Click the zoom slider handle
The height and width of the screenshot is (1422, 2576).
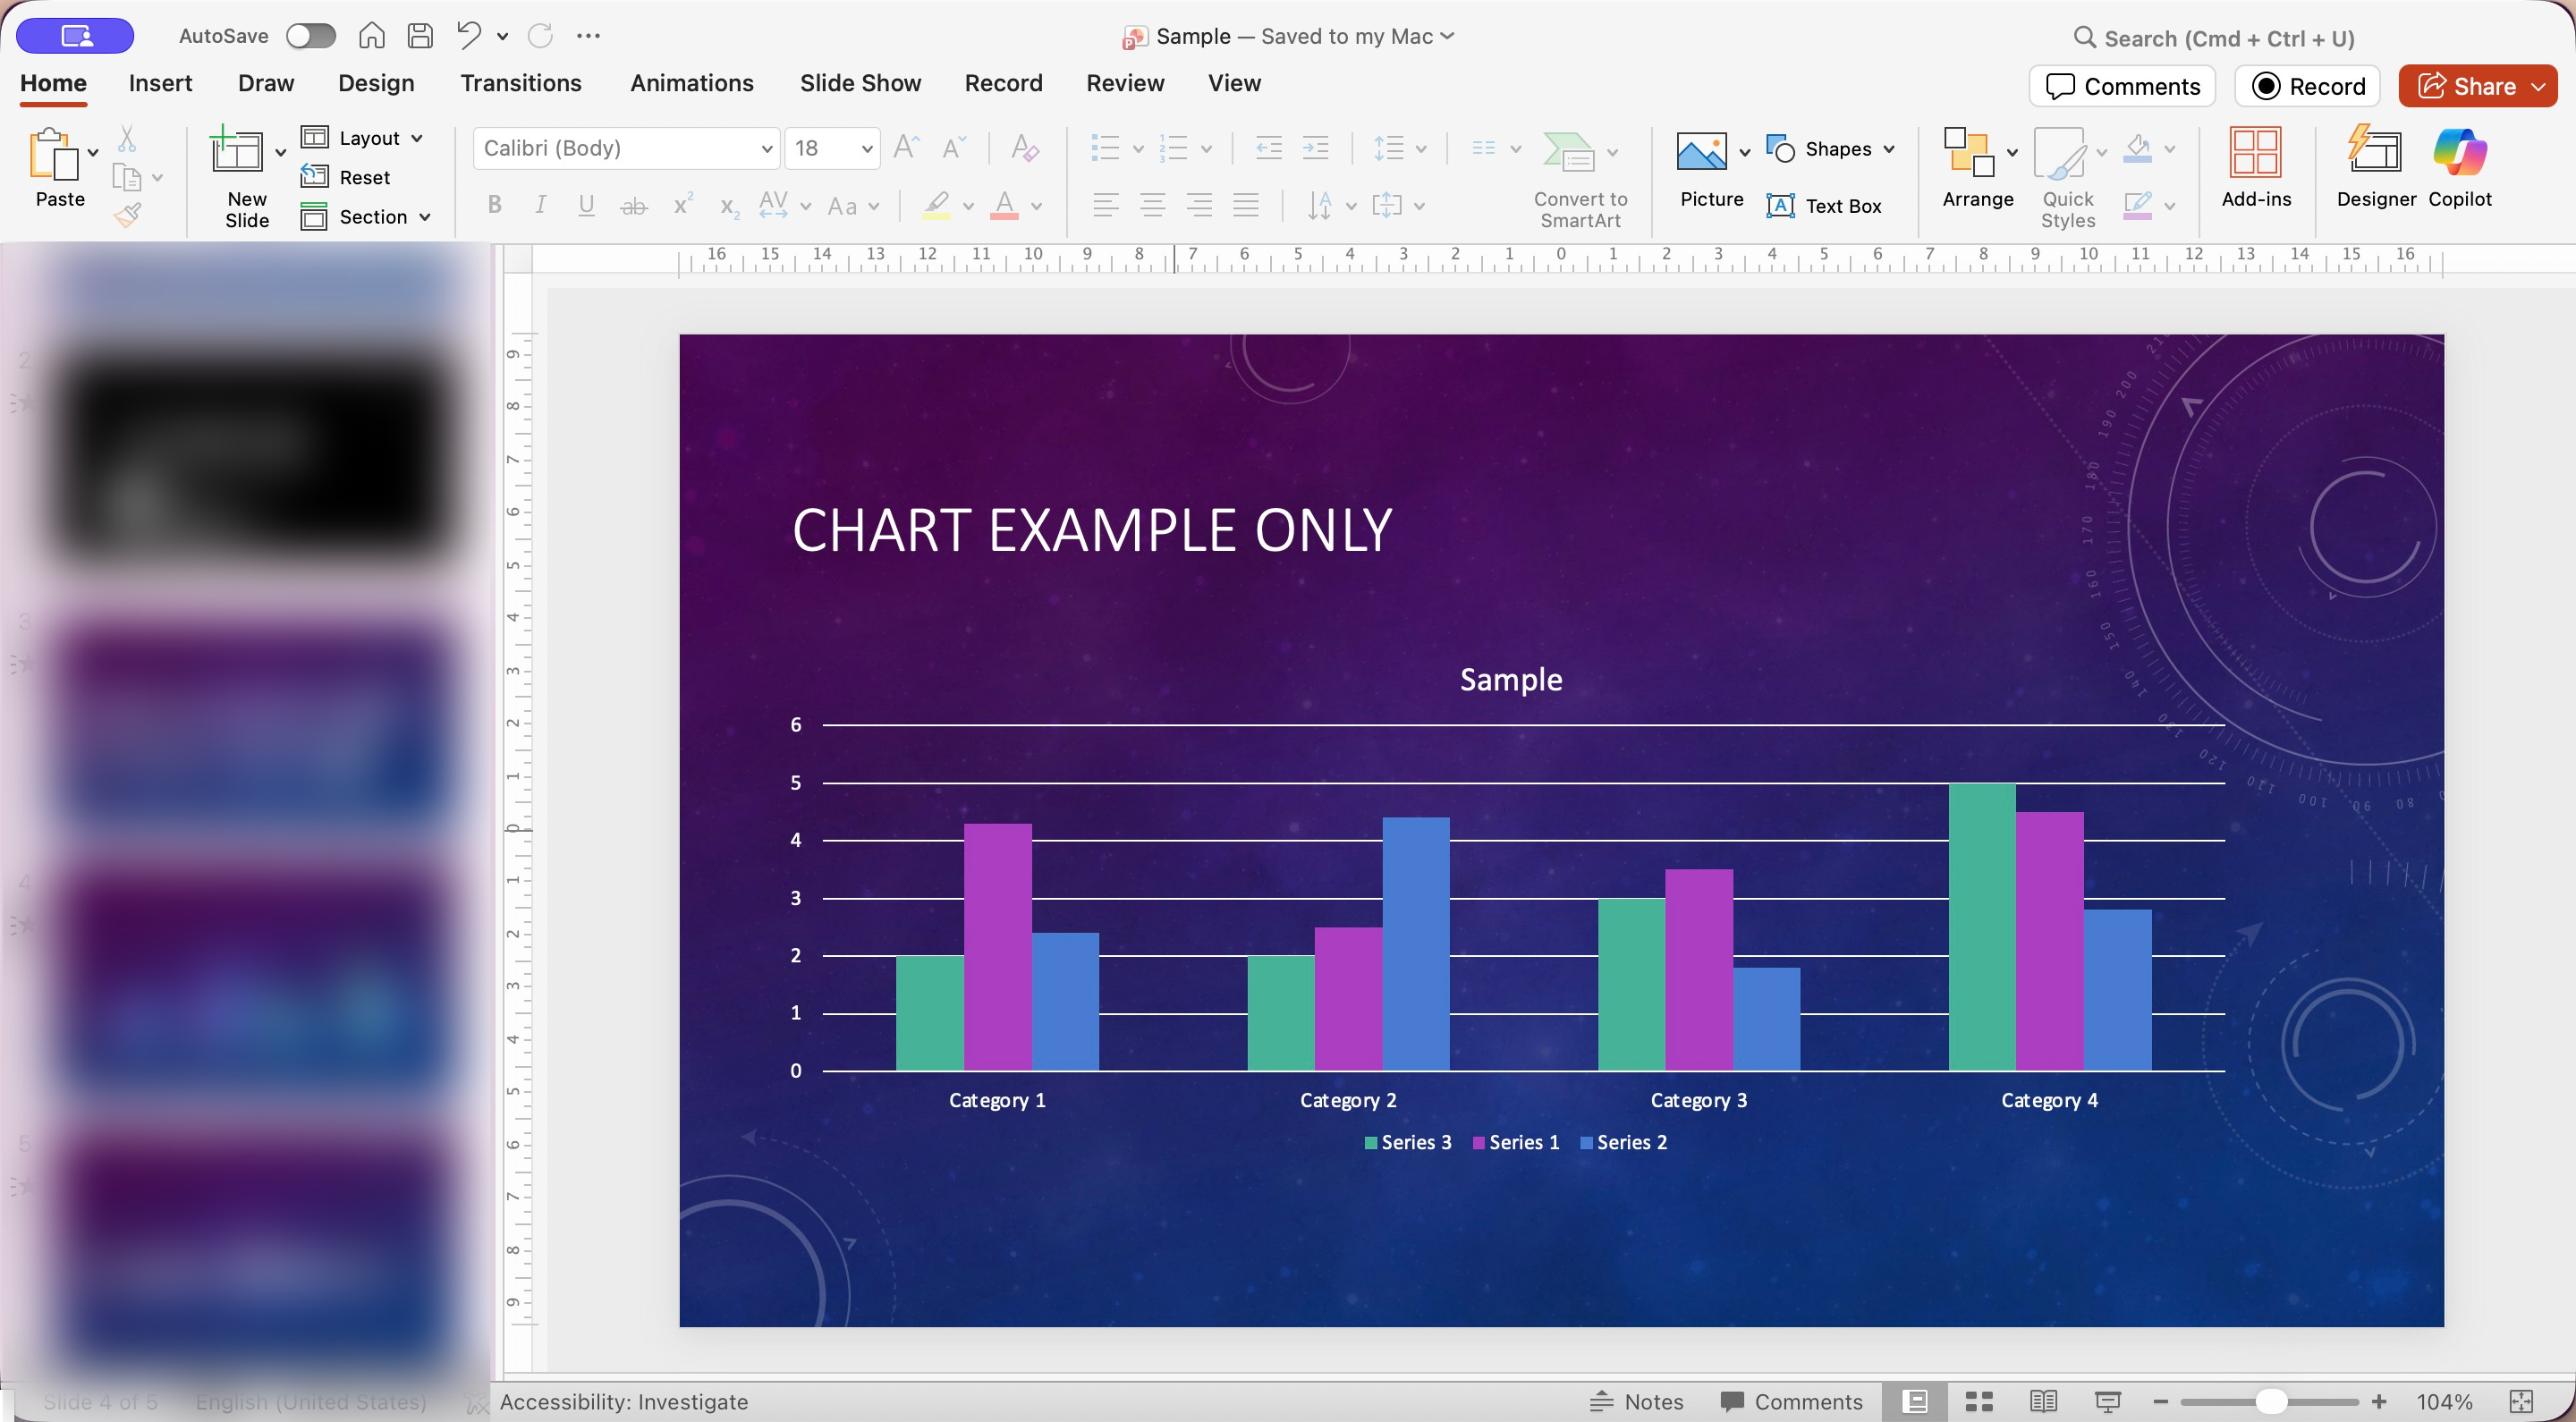tap(2271, 1401)
